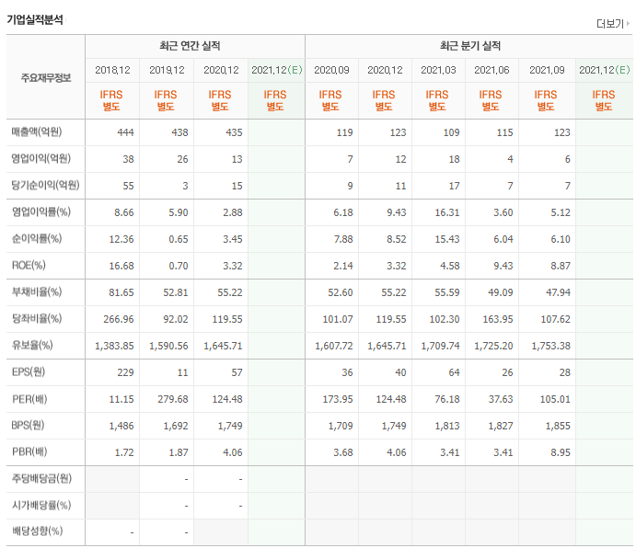Click the 영업이익(억원) row label
This screenshot has height=548, width=636.
41,158
